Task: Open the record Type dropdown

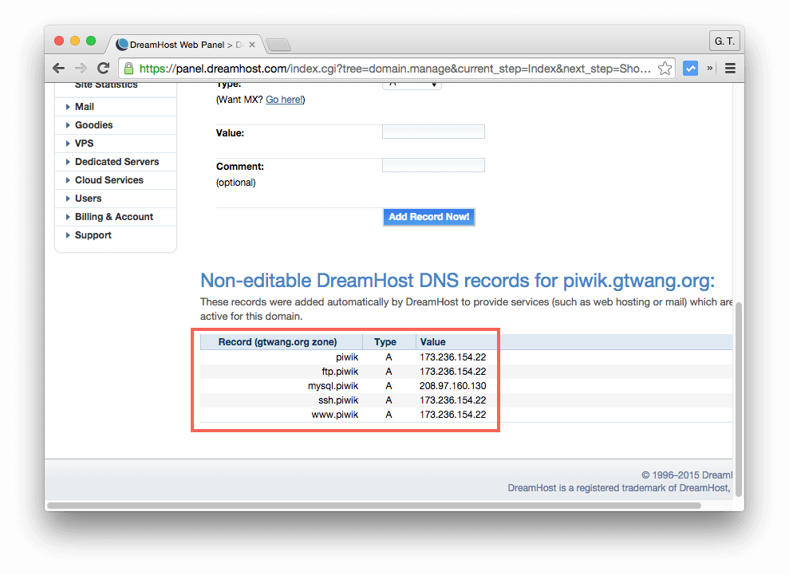Action: pyautogui.click(x=412, y=85)
